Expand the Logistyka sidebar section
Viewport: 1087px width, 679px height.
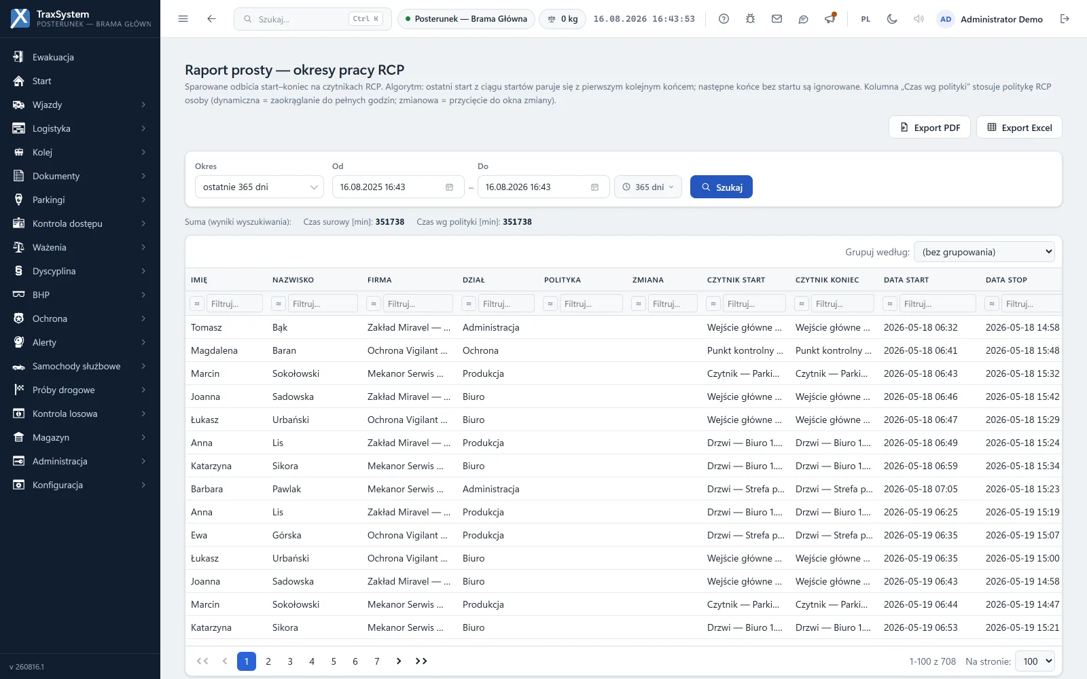coord(80,128)
